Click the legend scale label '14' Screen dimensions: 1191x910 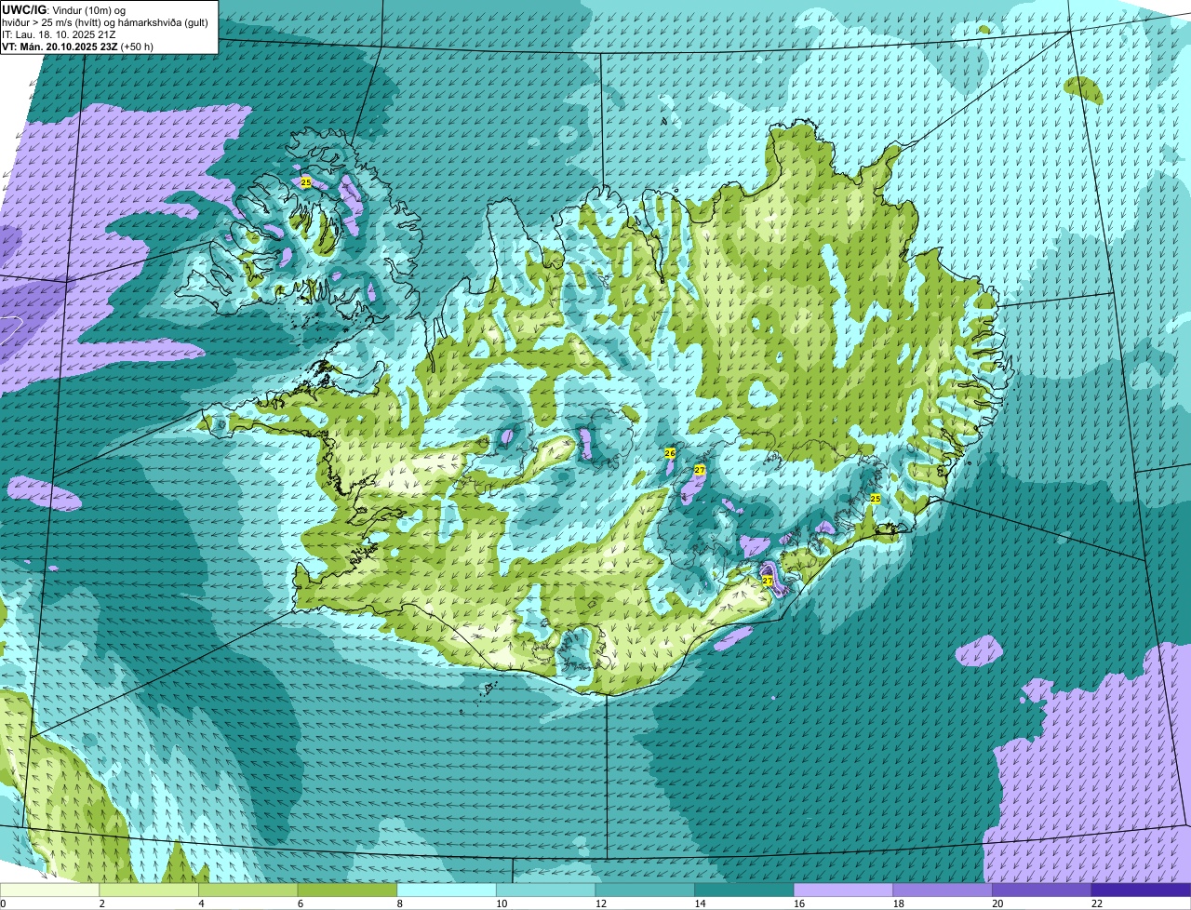coord(700,903)
